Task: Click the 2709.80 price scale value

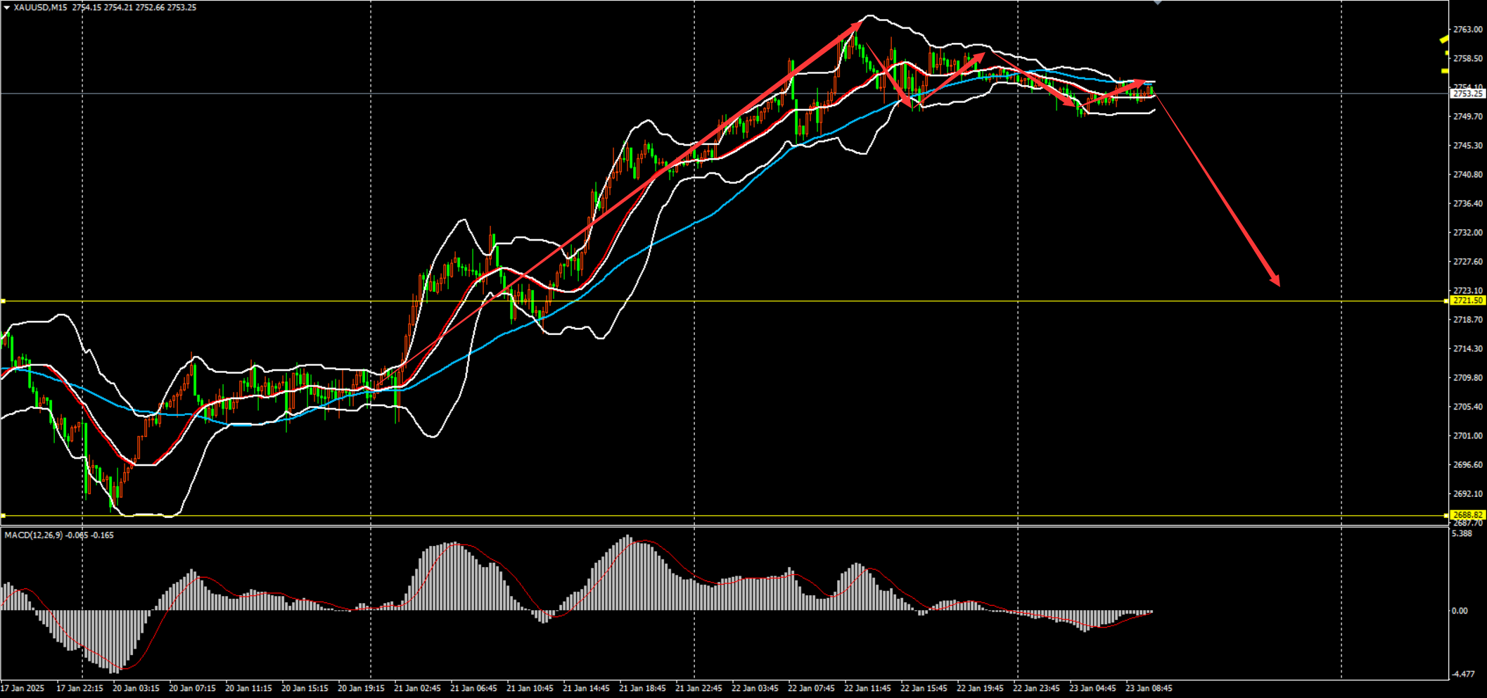Action: click(x=1468, y=378)
